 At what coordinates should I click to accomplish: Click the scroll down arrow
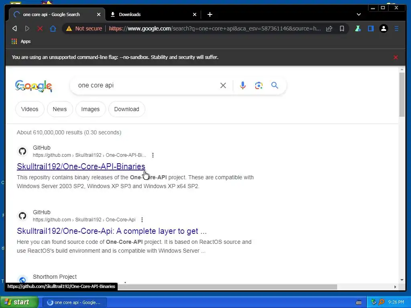(402, 280)
